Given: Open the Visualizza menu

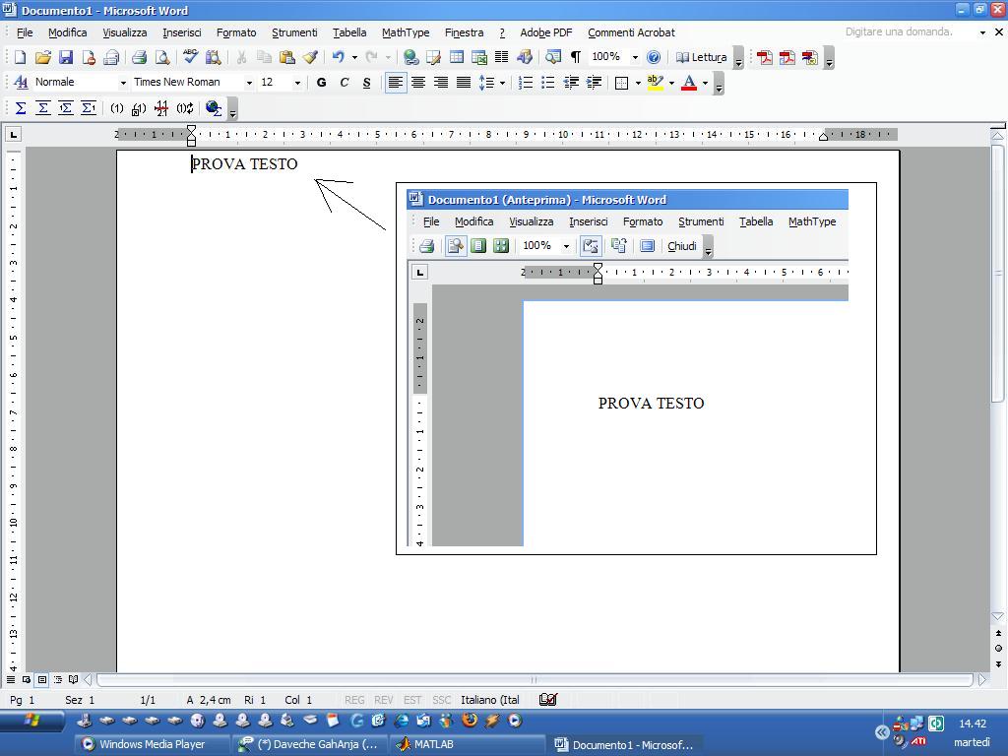Looking at the screenshot, I should click(x=125, y=32).
